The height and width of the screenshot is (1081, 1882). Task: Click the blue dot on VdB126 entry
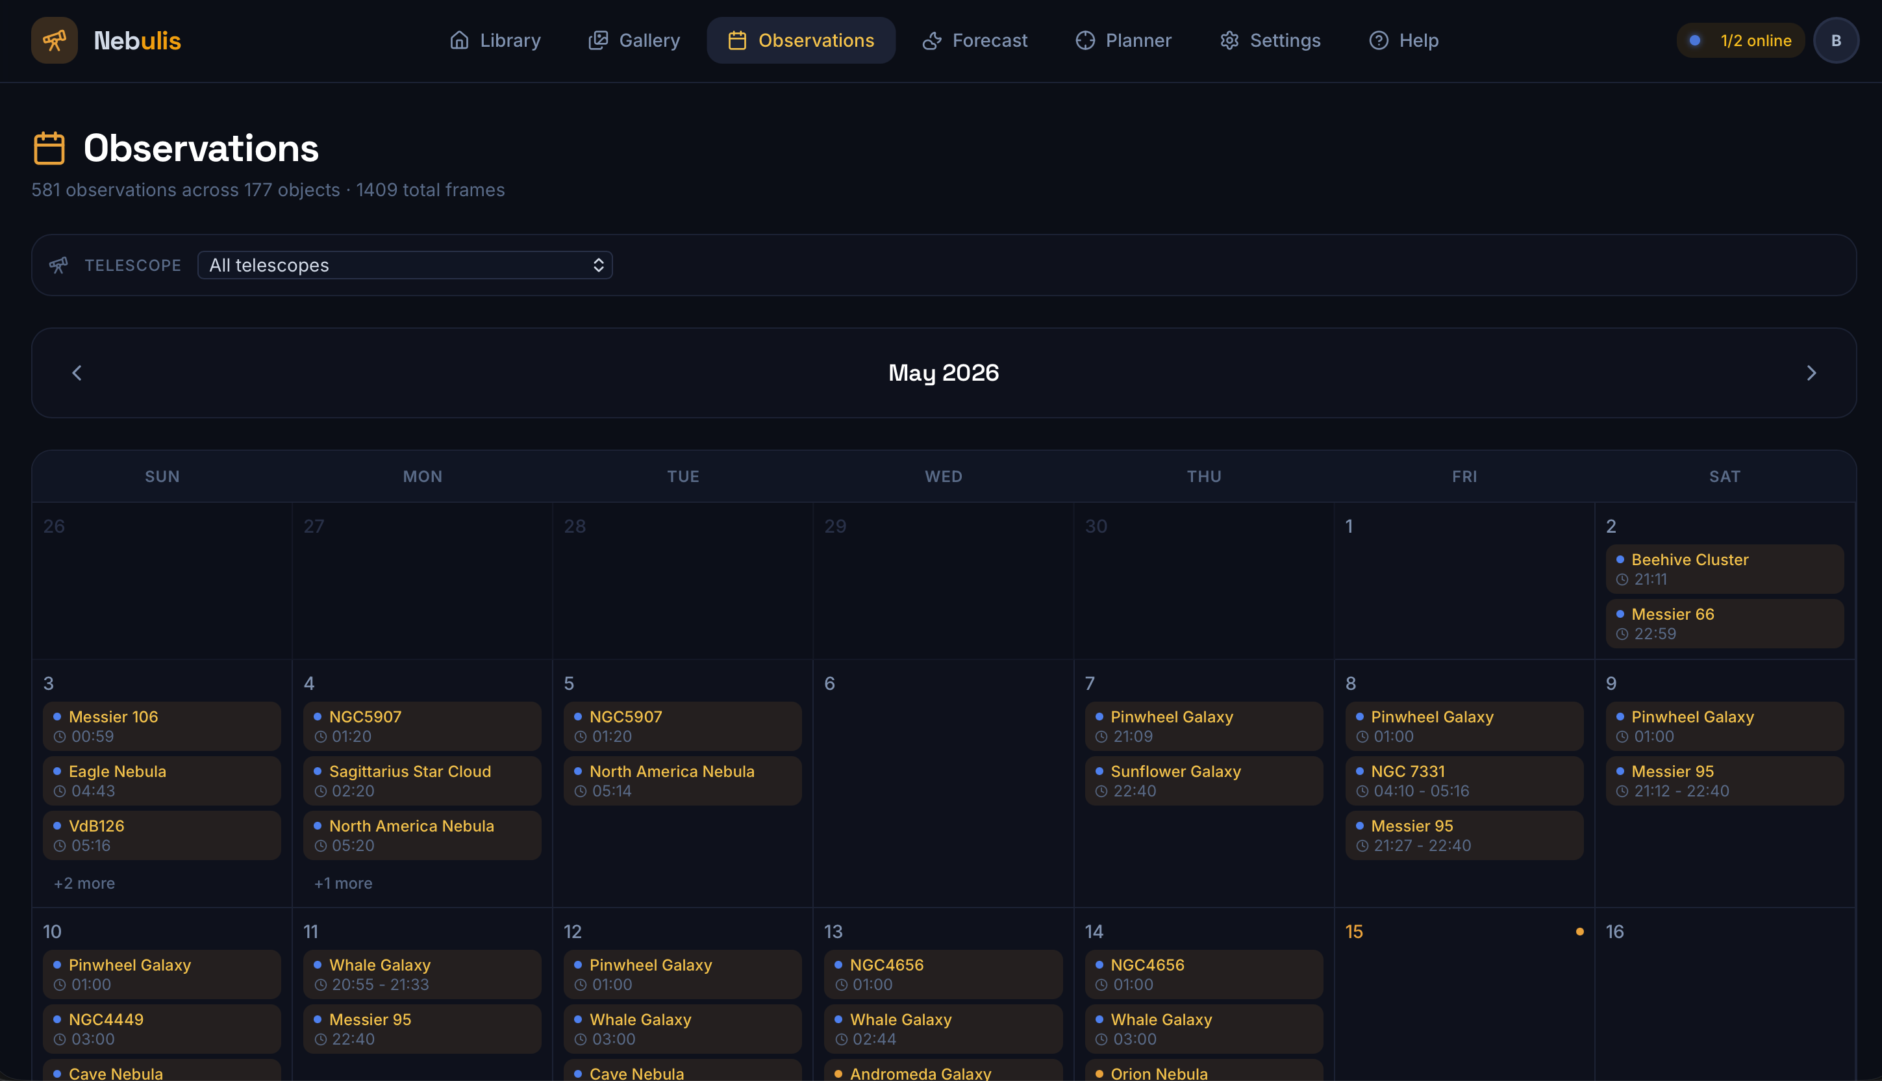57,826
